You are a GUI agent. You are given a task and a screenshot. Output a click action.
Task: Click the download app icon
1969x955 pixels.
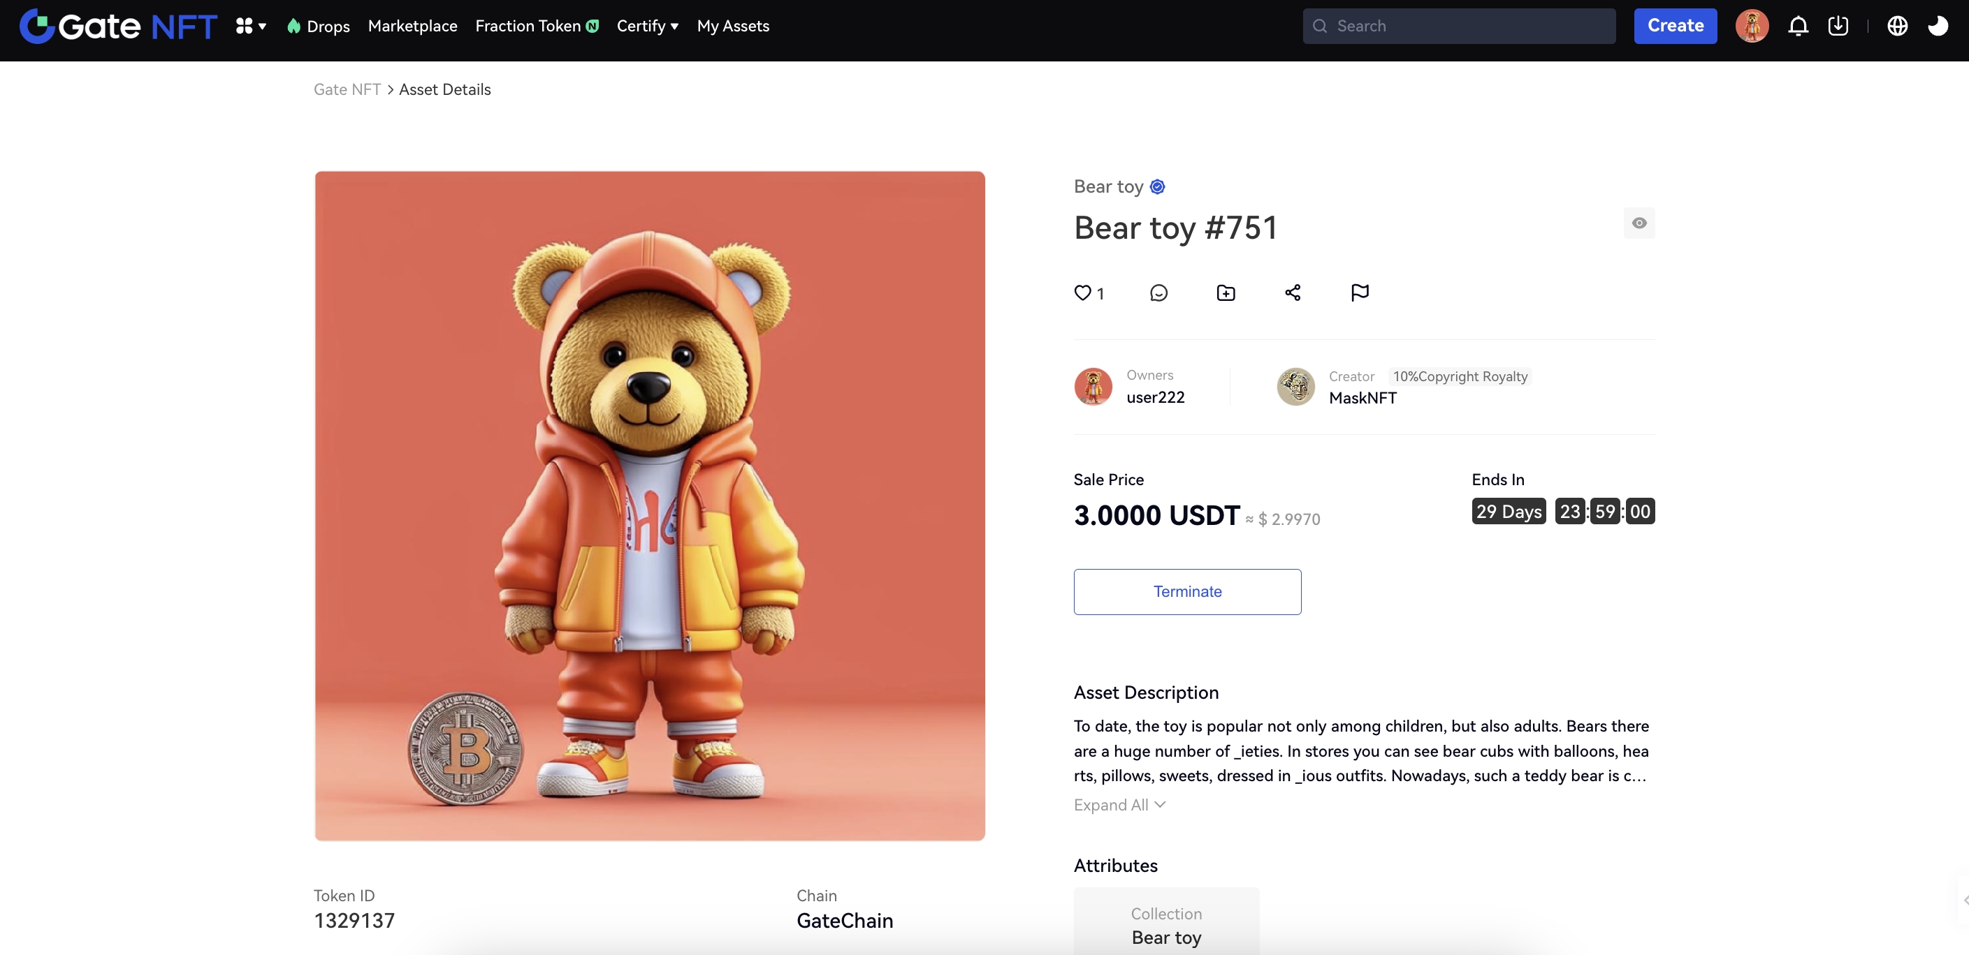(1838, 26)
